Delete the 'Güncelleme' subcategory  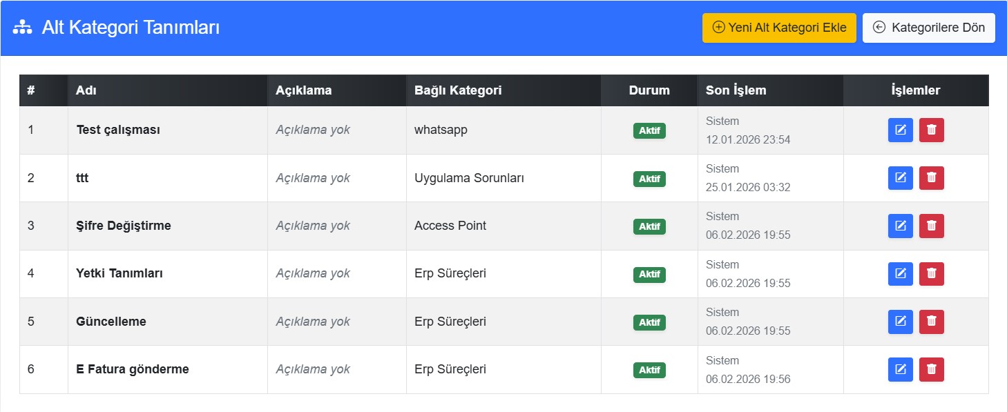point(931,322)
